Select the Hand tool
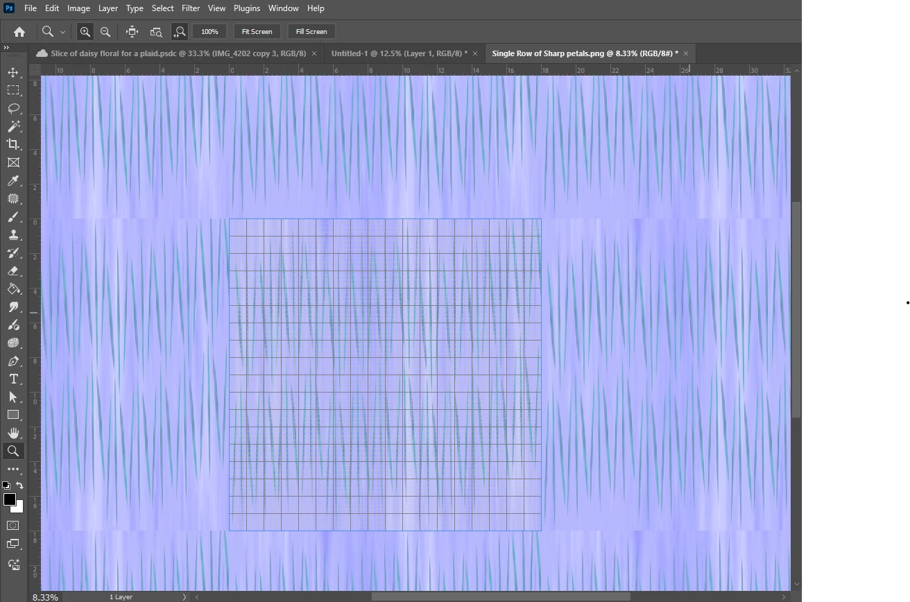The height and width of the screenshot is (602, 910). pyautogui.click(x=13, y=433)
